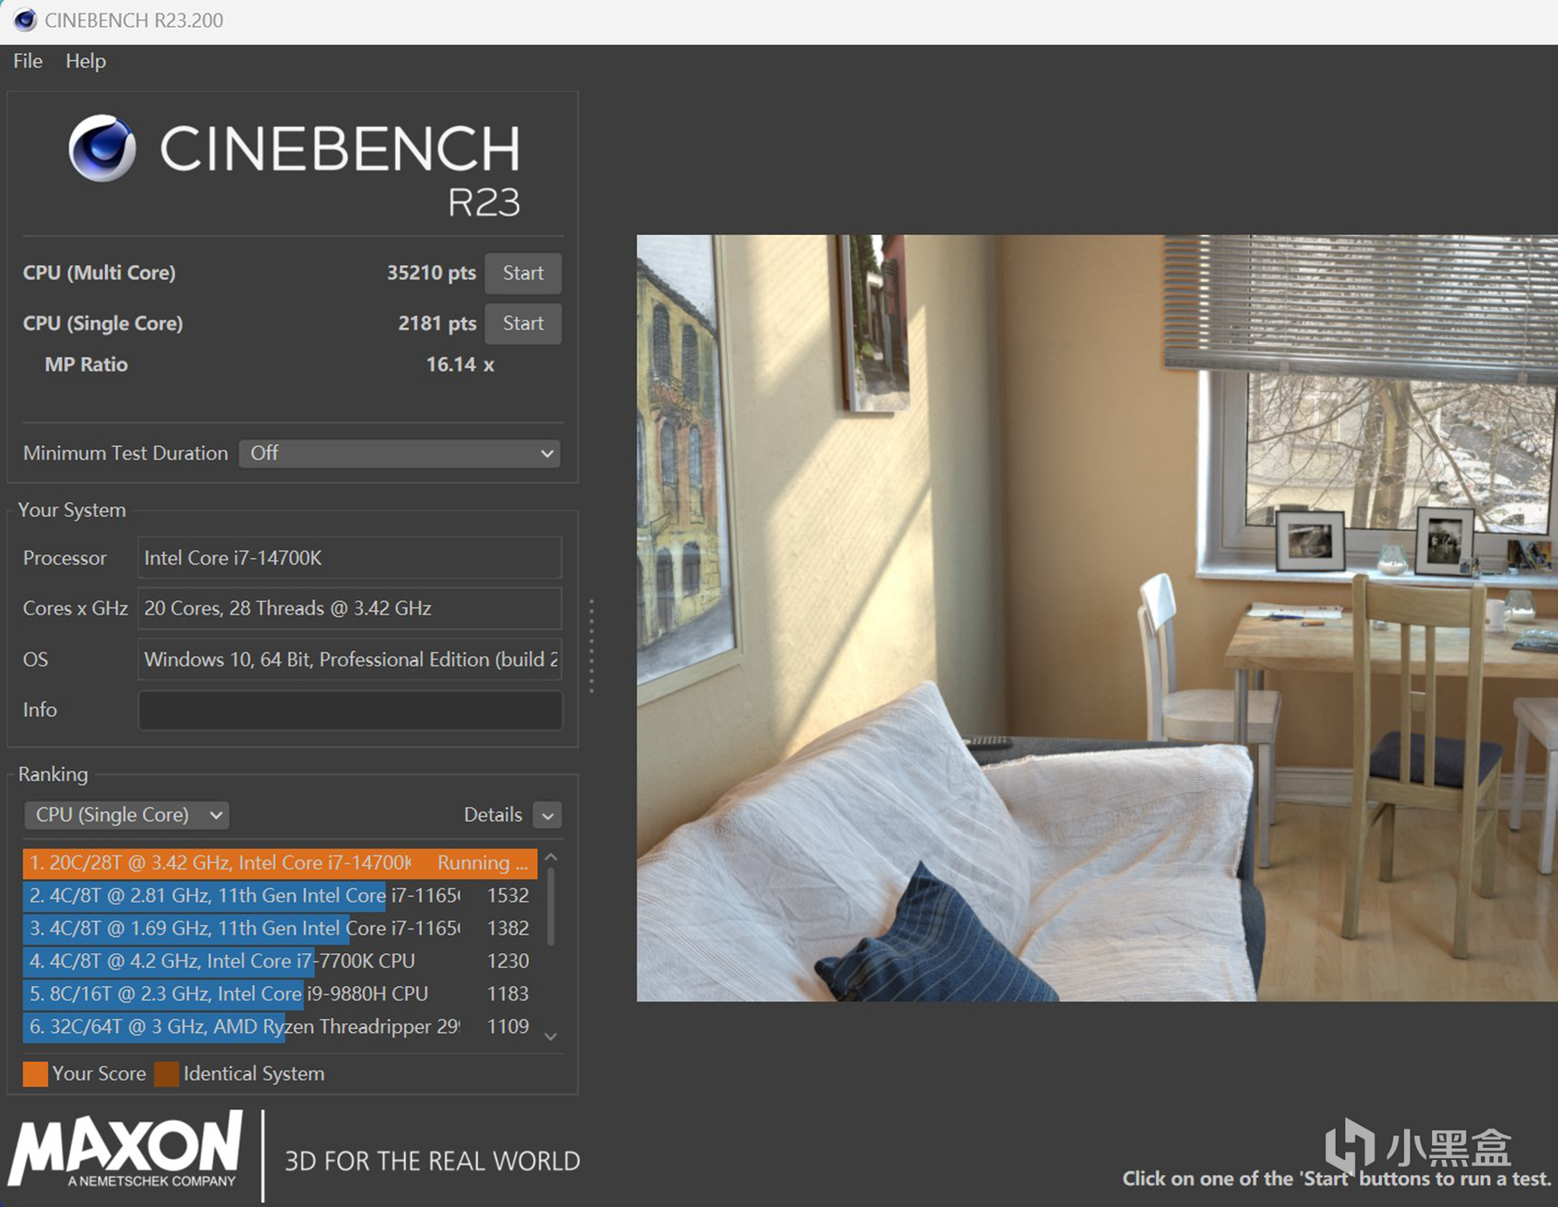Click the brown Identical System swatch
This screenshot has height=1207, width=1558.
point(166,1074)
